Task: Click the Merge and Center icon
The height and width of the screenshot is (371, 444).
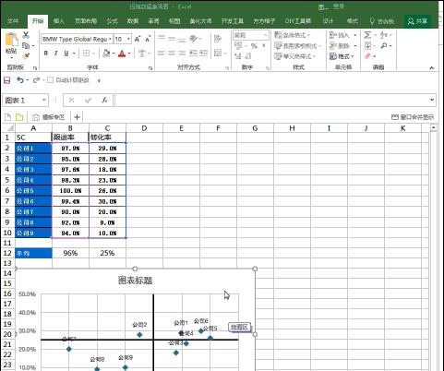Action: pyautogui.click(x=218, y=53)
